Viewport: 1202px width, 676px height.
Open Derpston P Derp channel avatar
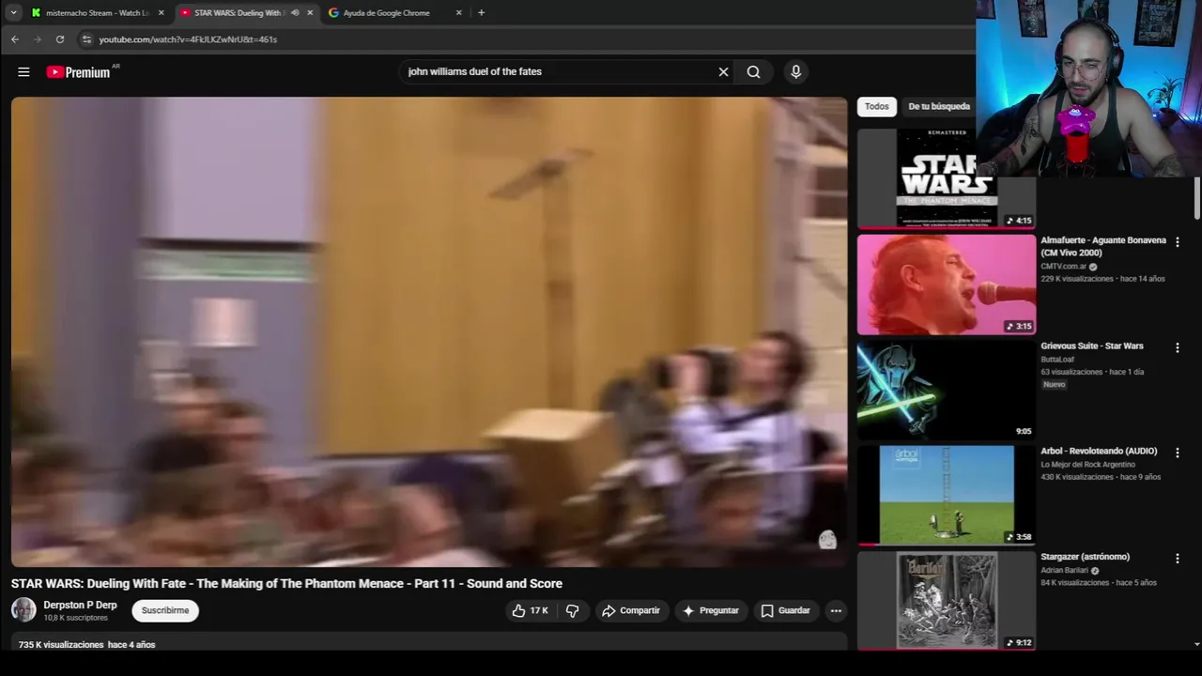(23, 610)
